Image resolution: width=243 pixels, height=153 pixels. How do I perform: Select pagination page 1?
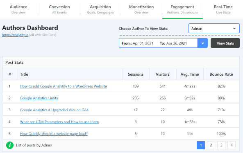201,145
